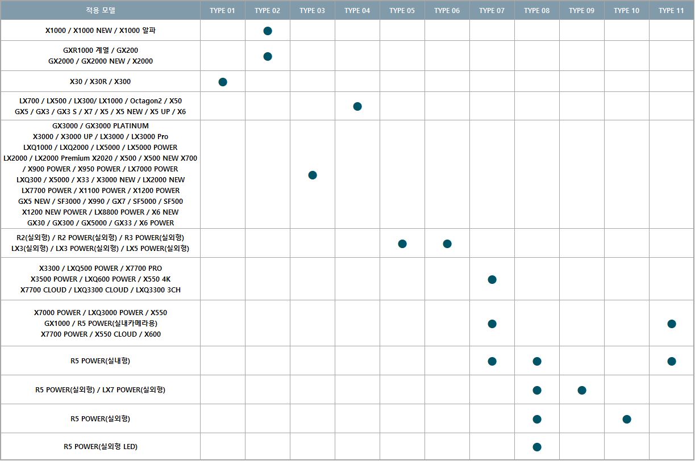Select the TYPE 03 column header
The width and height of the screenshot is (695, 461).
312,10
